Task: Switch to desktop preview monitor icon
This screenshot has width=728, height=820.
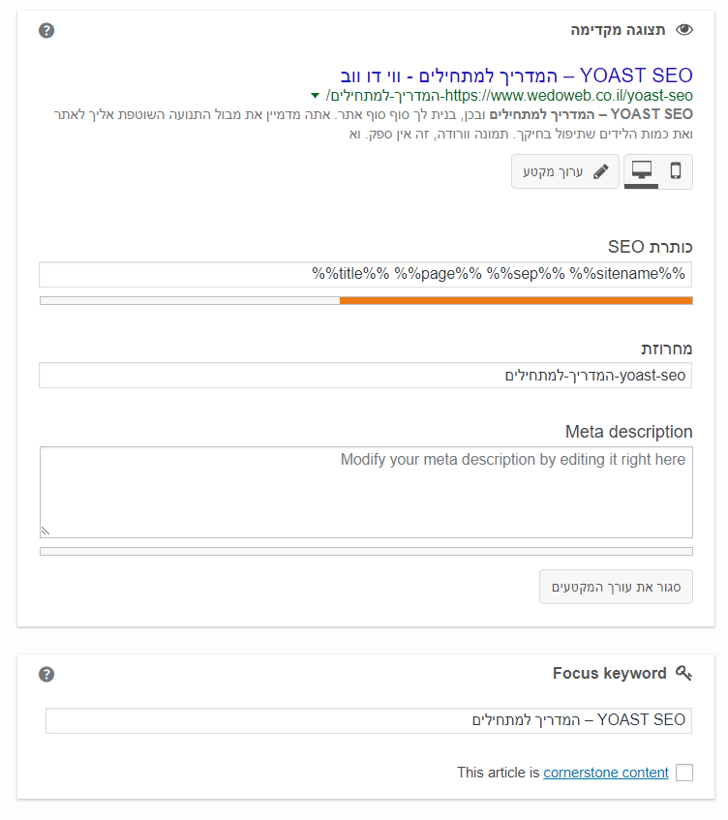Action: point(642,171)
